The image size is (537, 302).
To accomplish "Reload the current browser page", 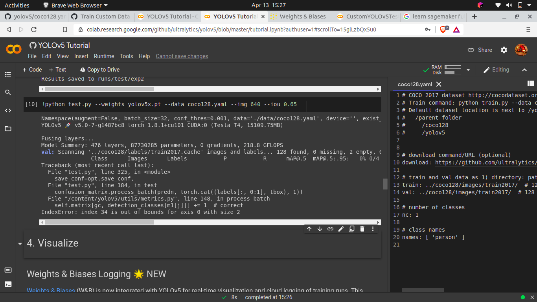I will [x=34, y=29].
